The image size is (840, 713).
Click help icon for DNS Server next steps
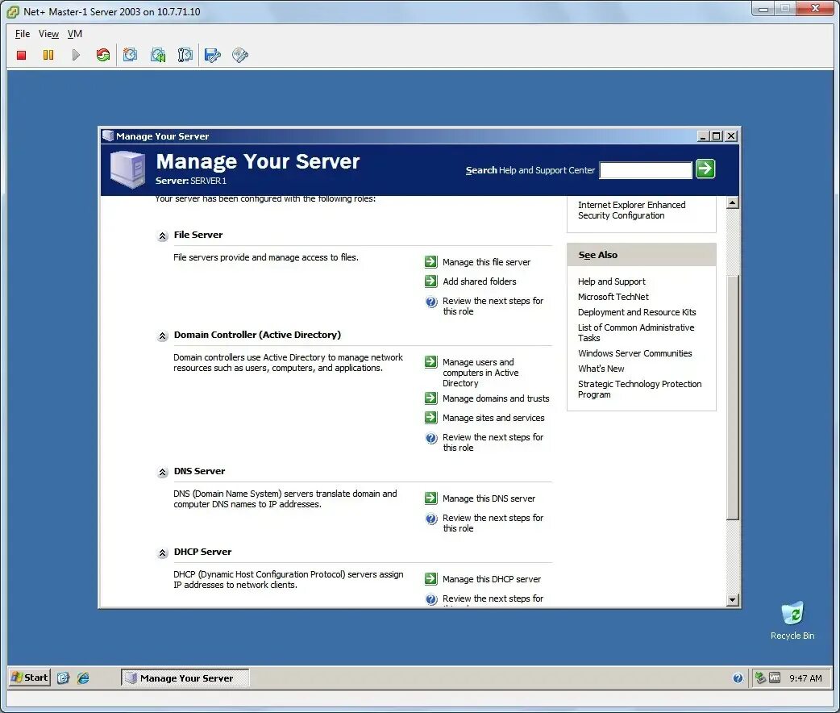point(431,519)
